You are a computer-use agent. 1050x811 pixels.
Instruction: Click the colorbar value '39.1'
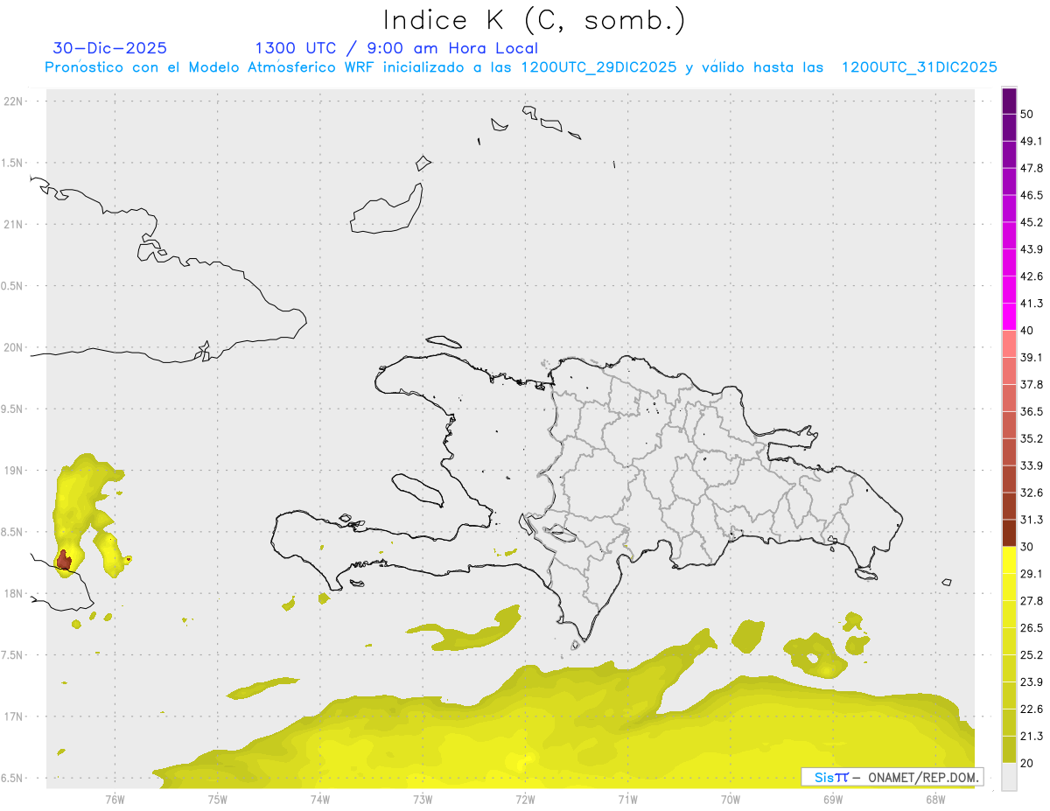pyautogui.click(x=1032, y=358)
